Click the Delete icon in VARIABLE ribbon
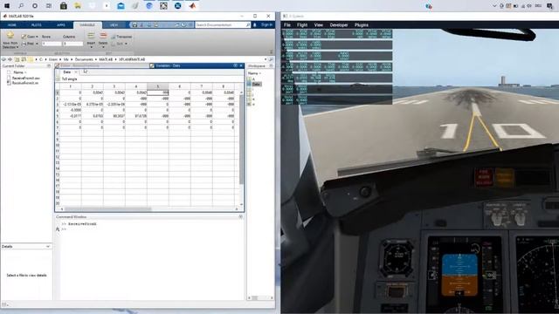This screenshot has height=314, width=559. (x=103, y=36)
